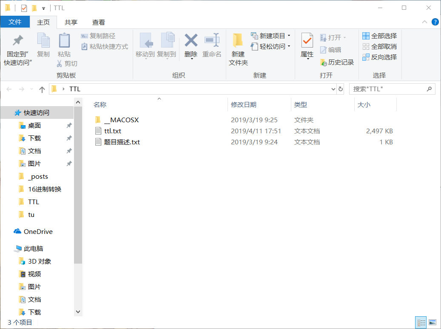Open recent locations dropdown arrow
441x329 pixels.
(x=31, y=89)
